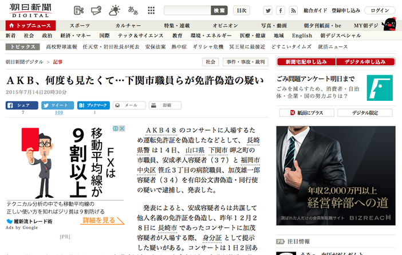Open the grid menu icon
The width and height of the screenshot is (402, 255).
151,10
